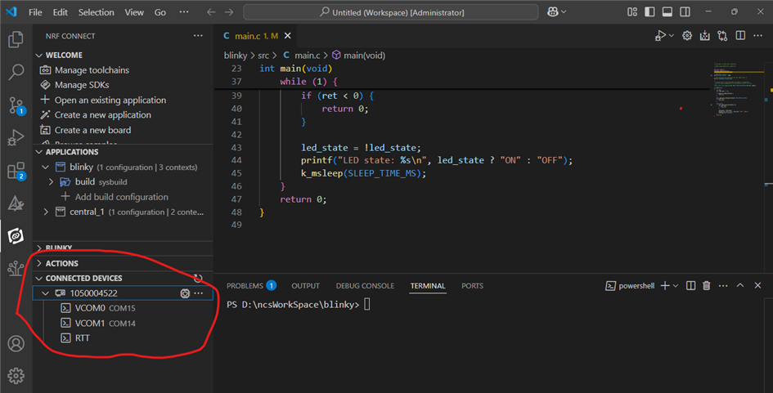Toggle bottom panel visibility in title bar
The height and width of the screenshot is (393, 773).
667,11
